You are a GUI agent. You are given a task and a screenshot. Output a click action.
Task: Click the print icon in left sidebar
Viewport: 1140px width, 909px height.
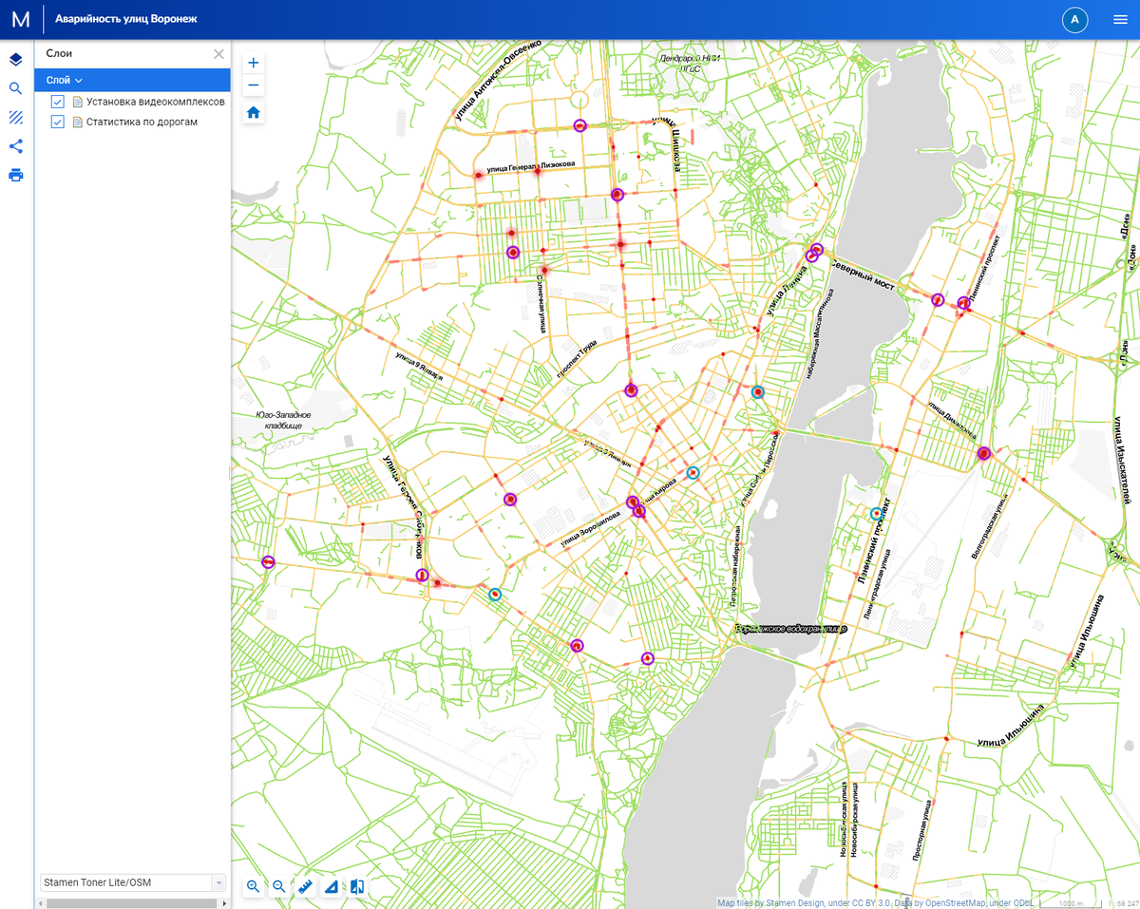click(15, 176)
